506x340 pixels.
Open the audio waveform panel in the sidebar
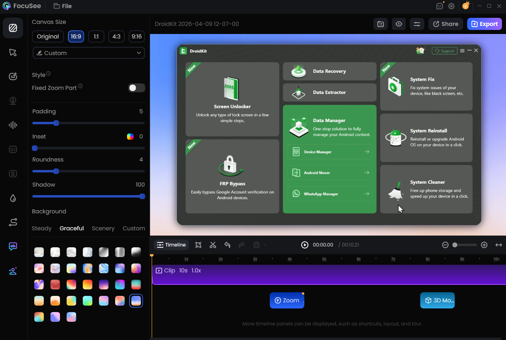click(x=13, y=125)
